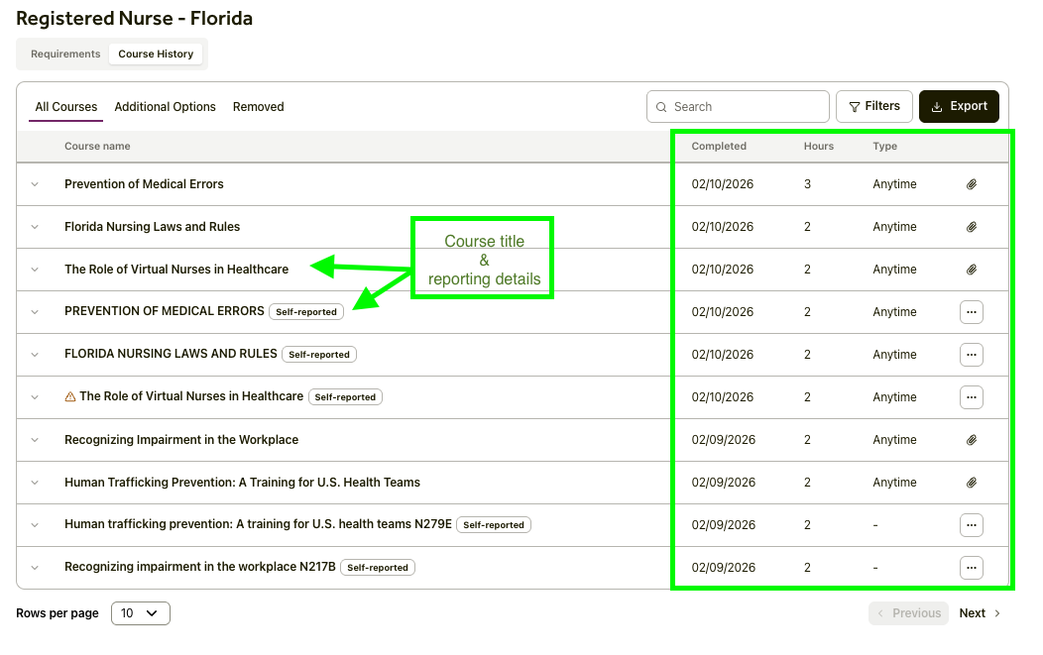The image size is (1043, 655).
Task: Open attachment for Prevention of Medical Errors
Action: click(972, 184)
